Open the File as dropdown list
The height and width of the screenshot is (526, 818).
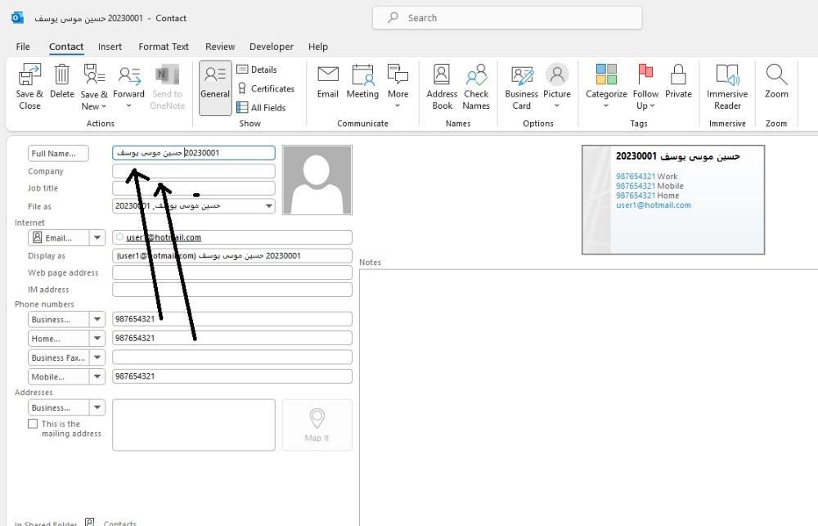coord(268,206)
